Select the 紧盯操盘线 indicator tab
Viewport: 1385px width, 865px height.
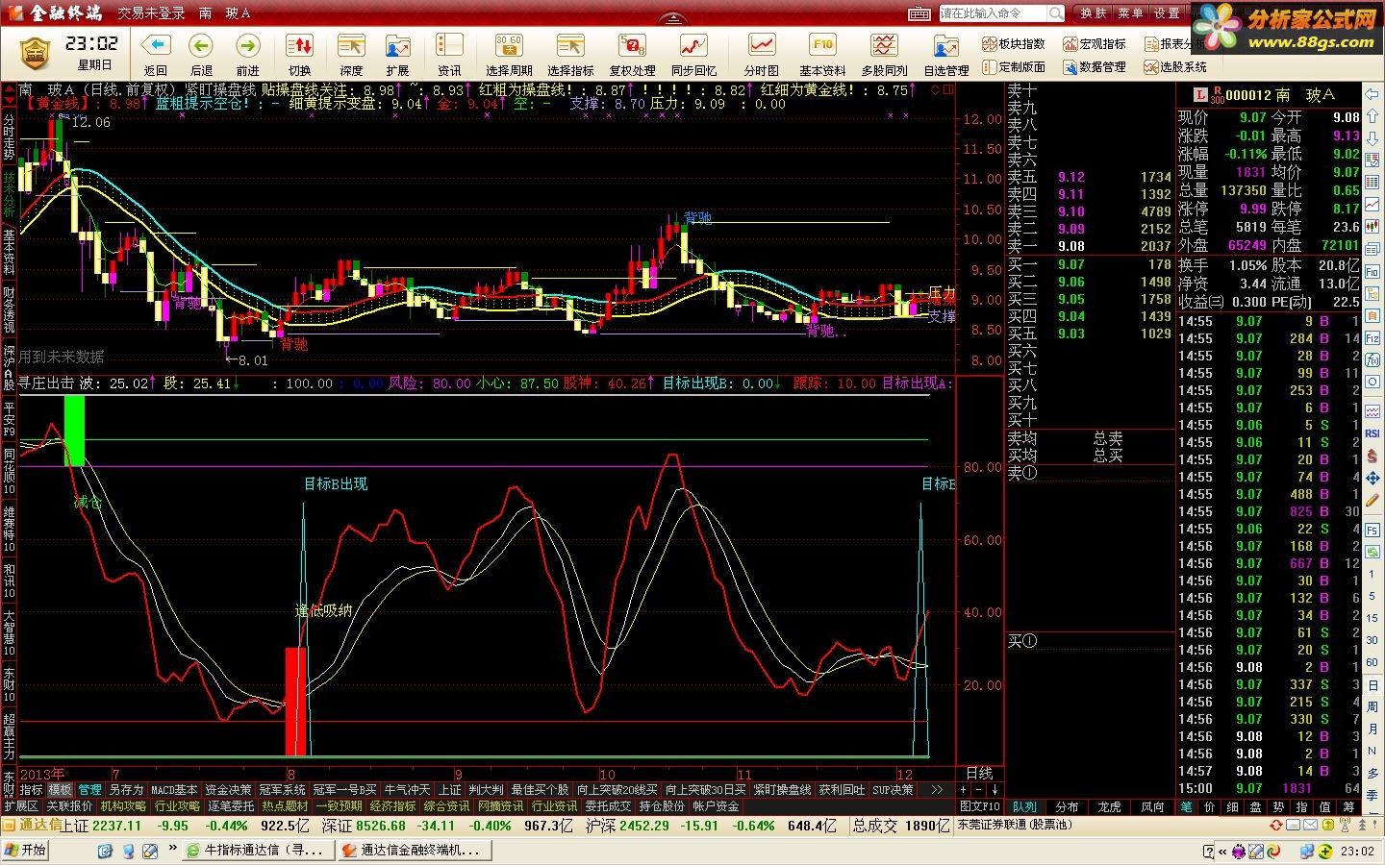[x=782, y=790]
